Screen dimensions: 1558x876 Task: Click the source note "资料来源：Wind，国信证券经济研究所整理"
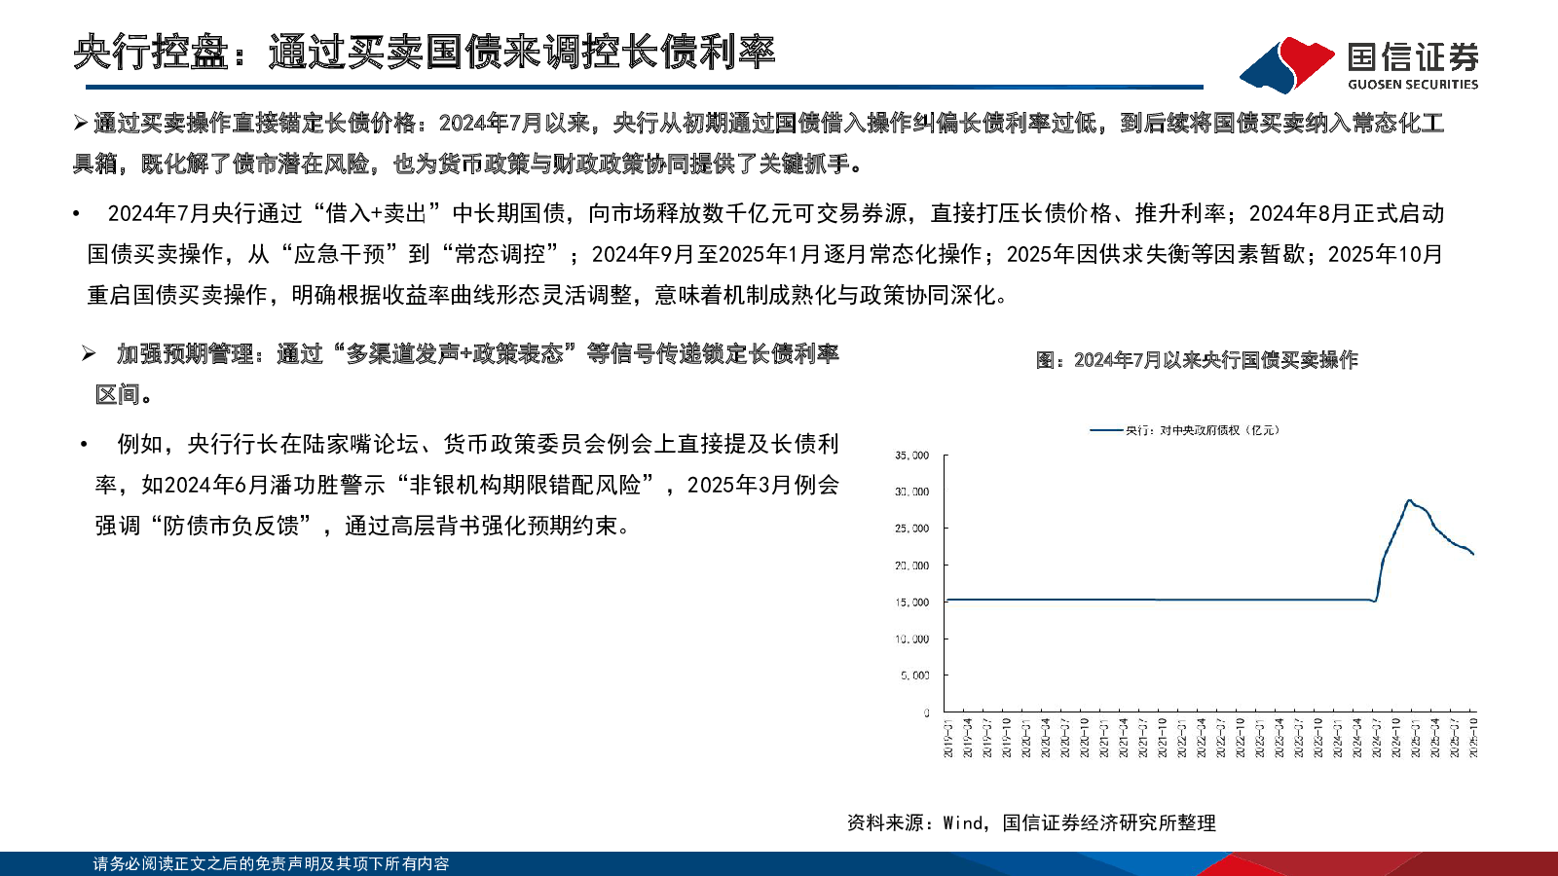click(1031, 823)
